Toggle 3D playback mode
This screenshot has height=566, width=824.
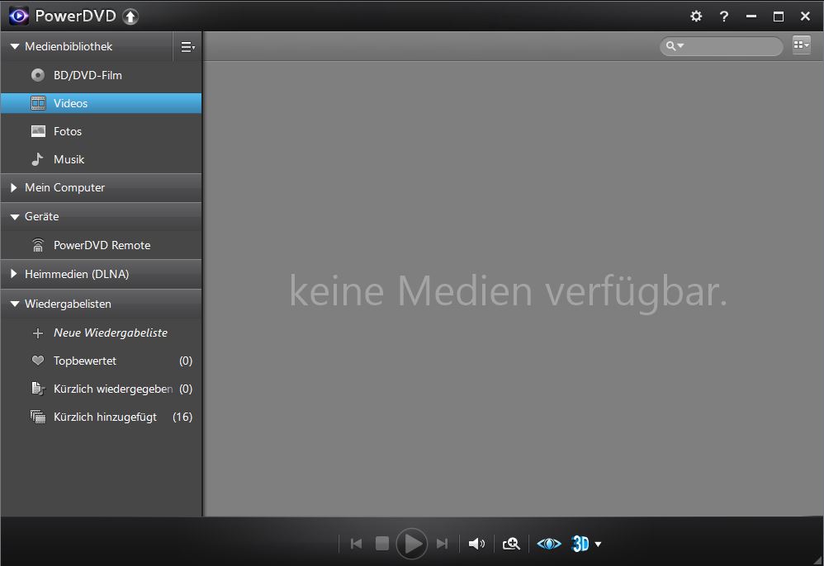[580, 544]
